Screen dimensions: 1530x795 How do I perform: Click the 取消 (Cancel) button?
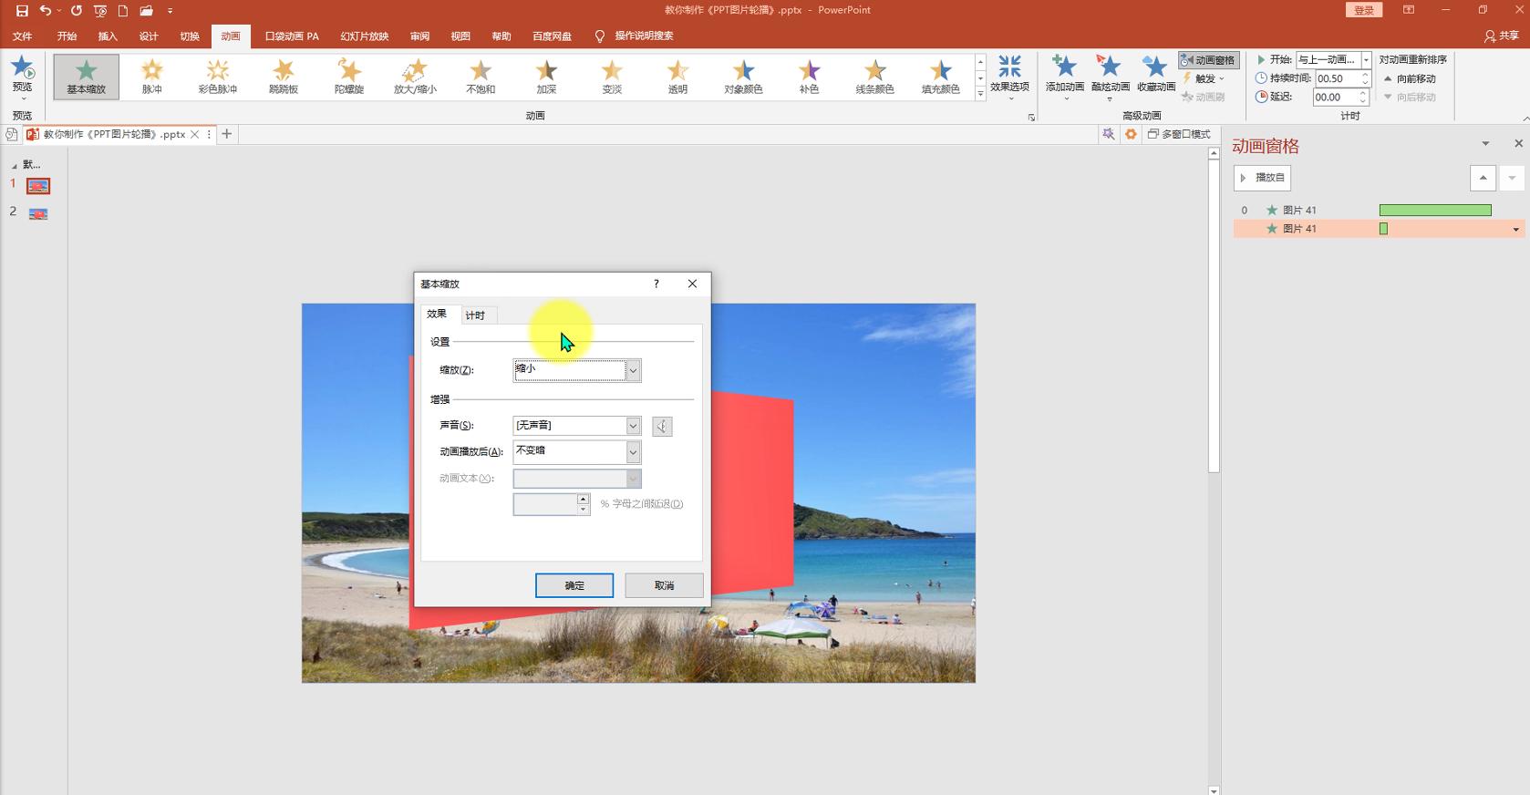664,585
